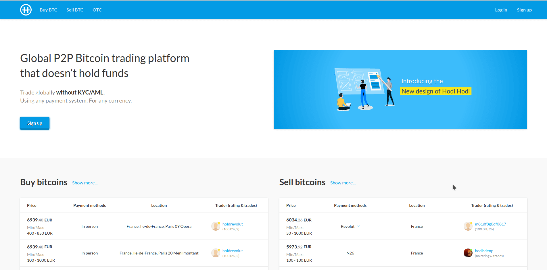Open m81df8g0df0817's trader profile
This screenshot has width=547, height=270.
coord(490,224)
